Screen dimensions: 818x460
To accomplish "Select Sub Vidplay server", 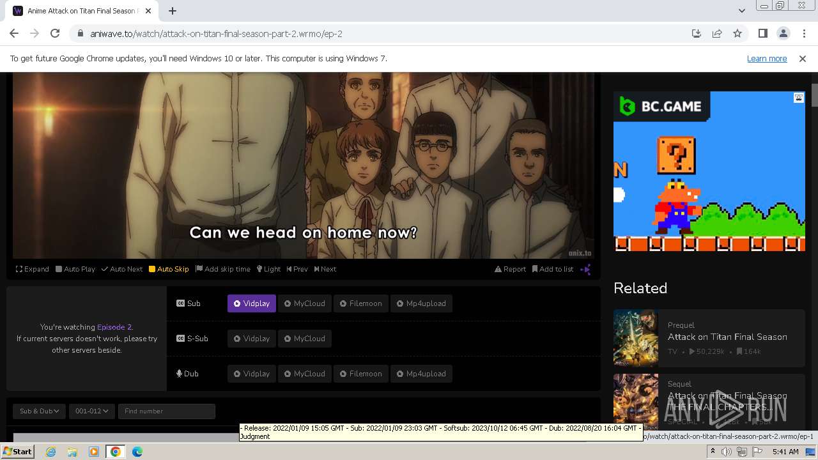I will 252,303.
